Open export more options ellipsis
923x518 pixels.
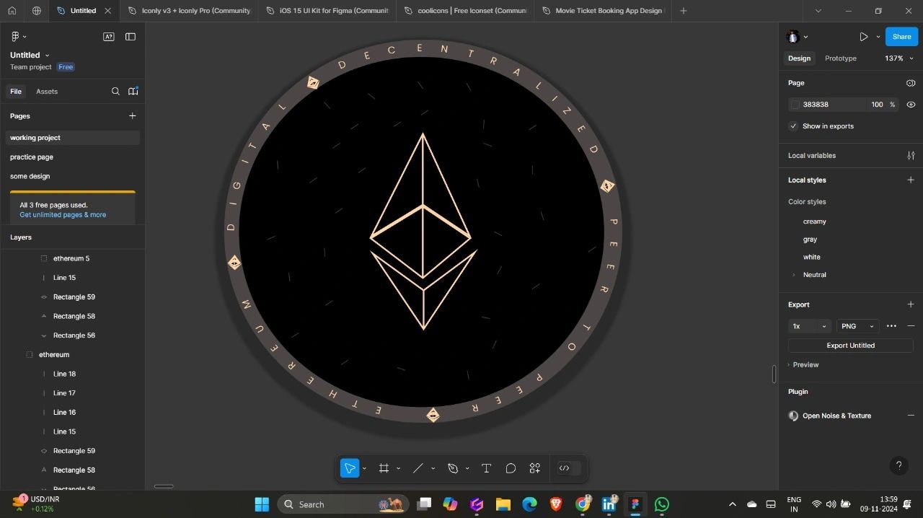[x=891, y=326]
